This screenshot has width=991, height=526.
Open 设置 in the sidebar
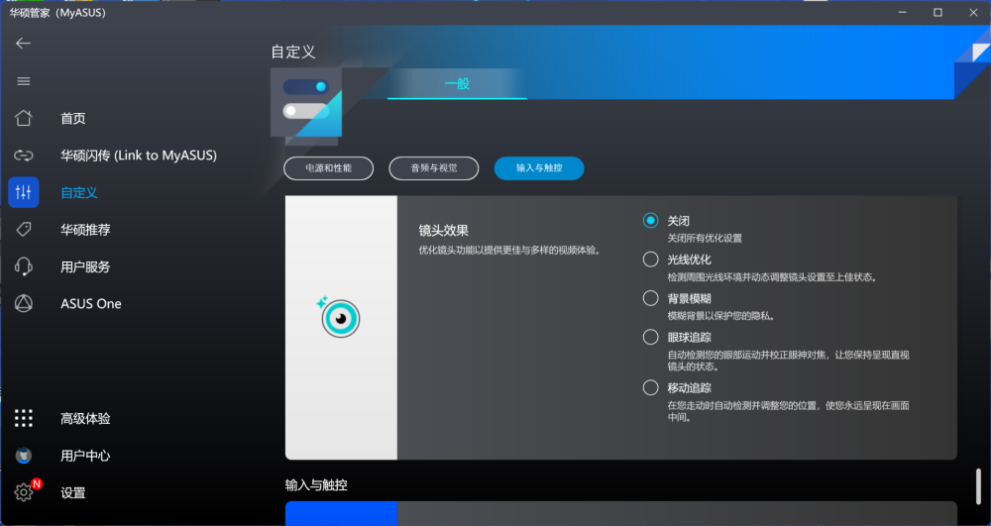coord(73,493)
